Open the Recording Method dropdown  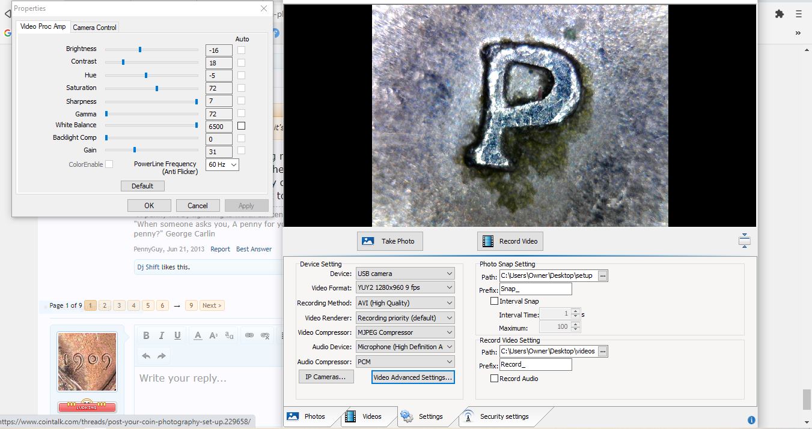point(405,303)
